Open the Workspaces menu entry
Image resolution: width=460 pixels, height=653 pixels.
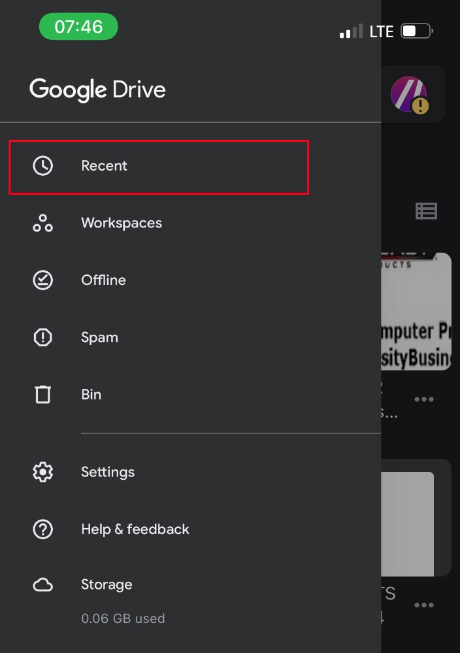pyautogui.click(x=190, y=223)
